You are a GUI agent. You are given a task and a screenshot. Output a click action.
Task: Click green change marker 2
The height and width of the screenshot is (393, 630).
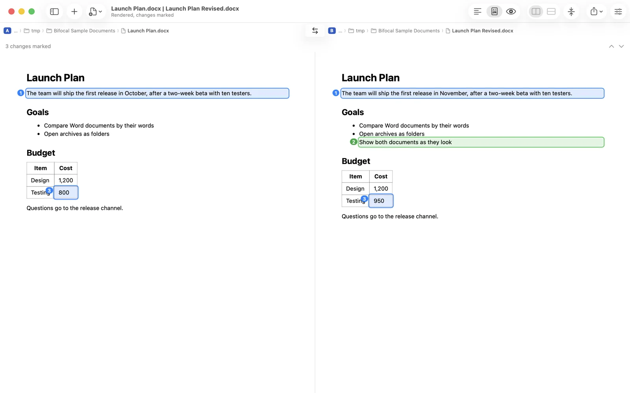353,142
